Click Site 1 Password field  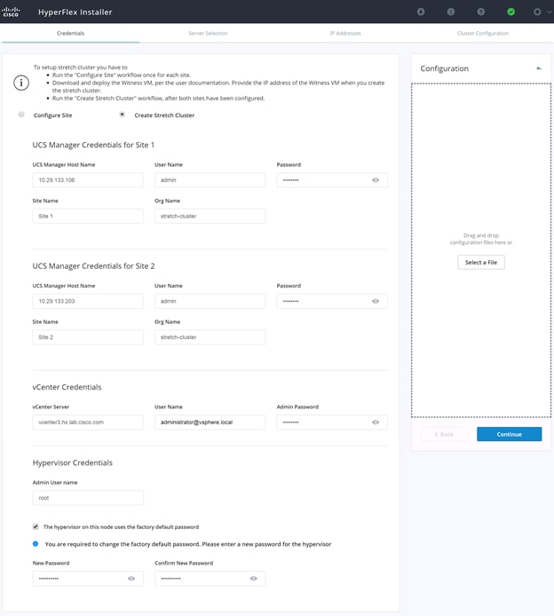point(332,180)
